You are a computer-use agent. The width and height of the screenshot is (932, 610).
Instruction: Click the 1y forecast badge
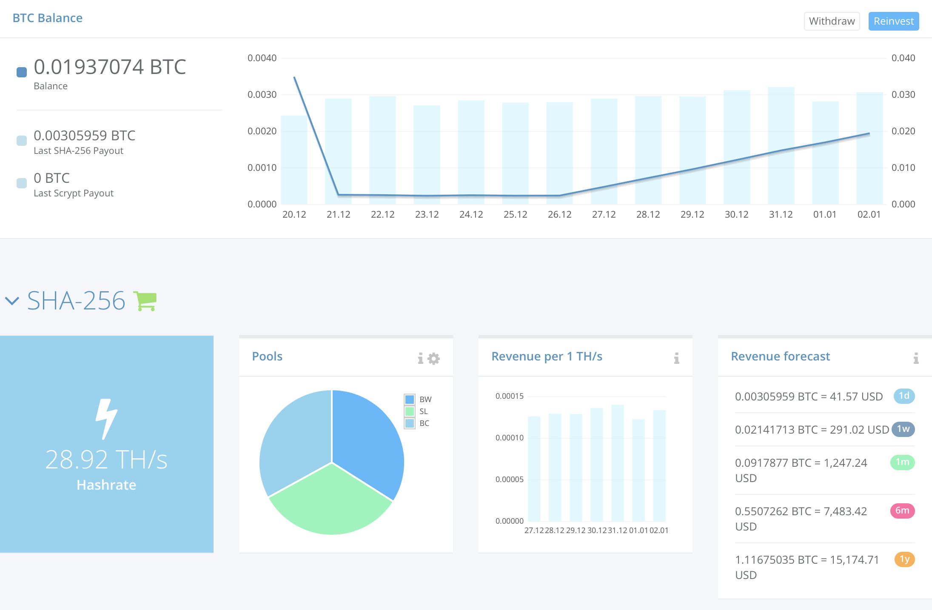(x=905, y=559)
